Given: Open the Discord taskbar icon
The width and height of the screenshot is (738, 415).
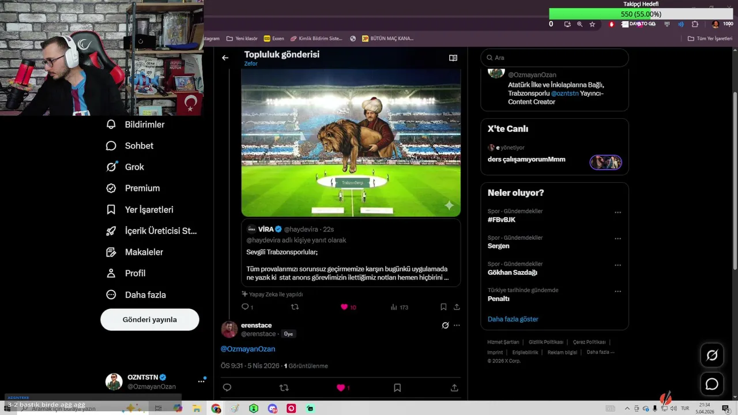Looking at the screenshot, I should coord(272,409).
